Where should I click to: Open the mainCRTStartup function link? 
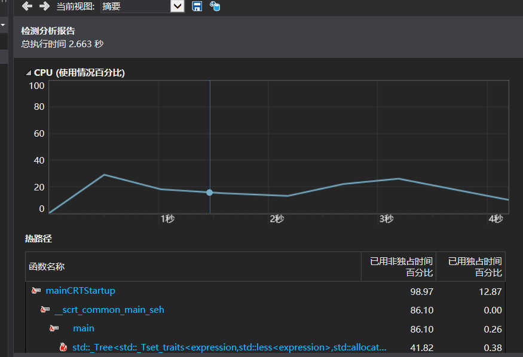[80, 291]
